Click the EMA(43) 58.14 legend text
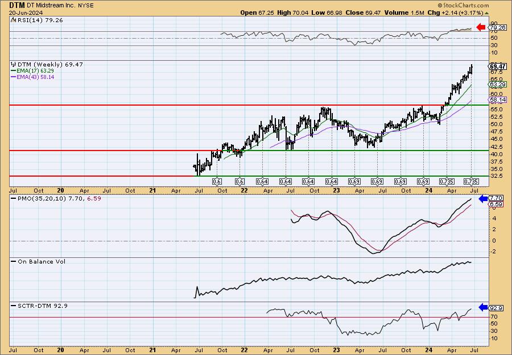 coord(36,77)
